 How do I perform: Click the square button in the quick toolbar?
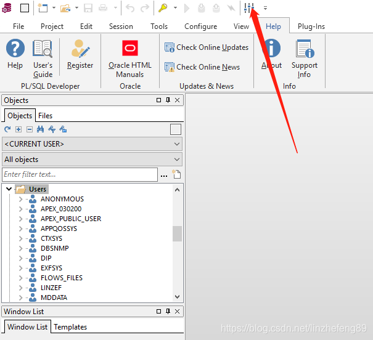pyautogui.click(x=25, y=8)
